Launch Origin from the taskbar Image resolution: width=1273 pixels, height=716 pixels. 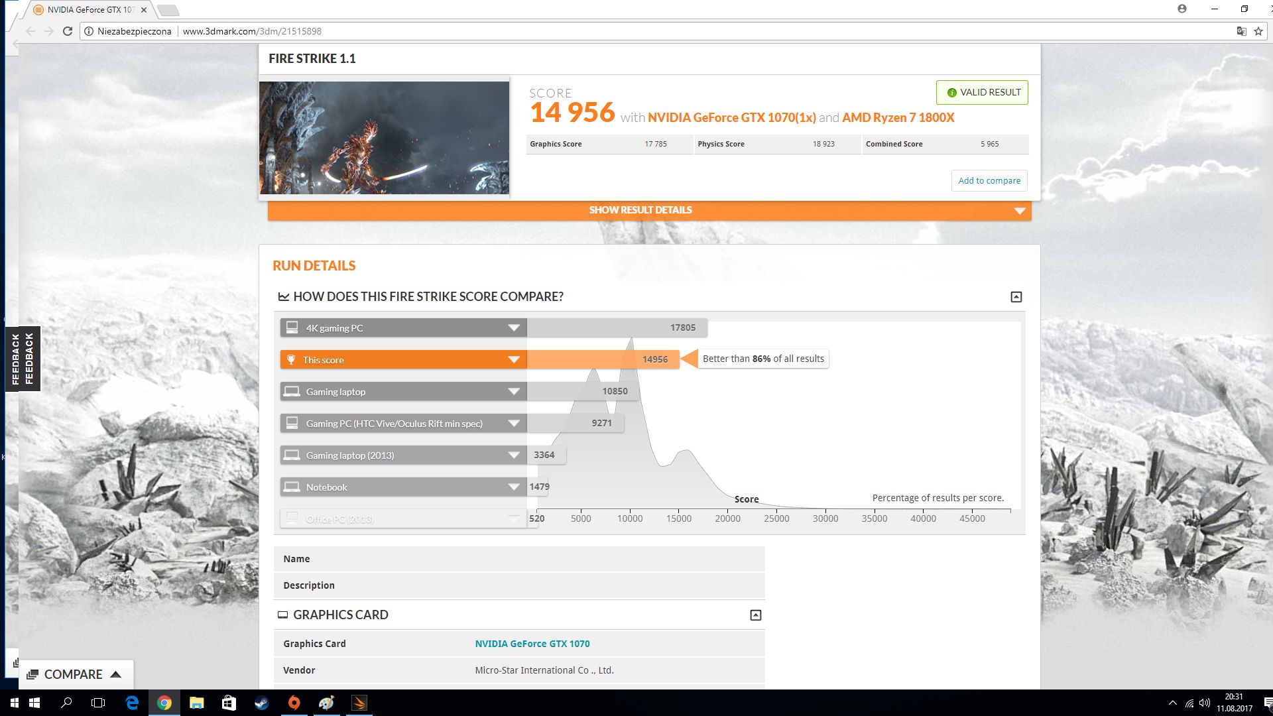click(294, 703)
